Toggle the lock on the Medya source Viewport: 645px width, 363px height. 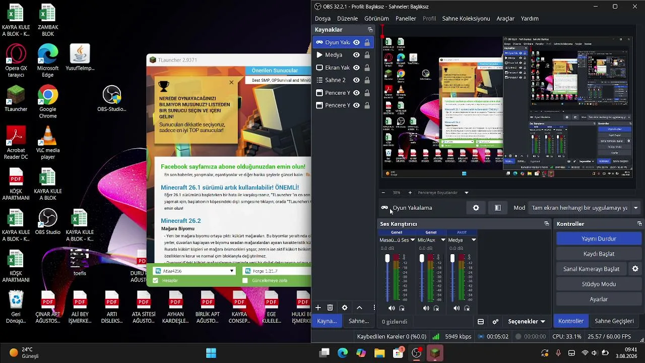(367, 55)
